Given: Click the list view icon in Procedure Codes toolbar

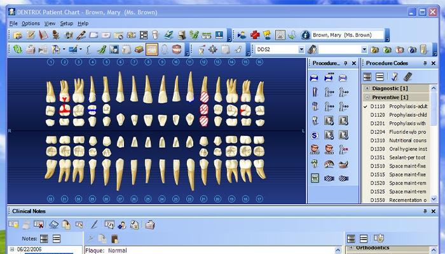Looking at the screenshot, I should click(380, 77).
